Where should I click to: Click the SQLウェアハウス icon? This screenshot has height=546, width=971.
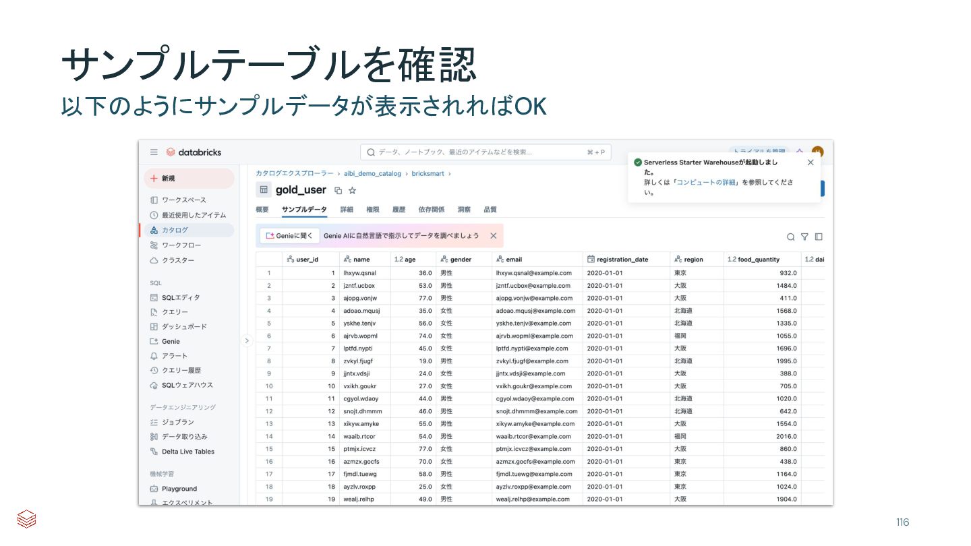[154, 385]
